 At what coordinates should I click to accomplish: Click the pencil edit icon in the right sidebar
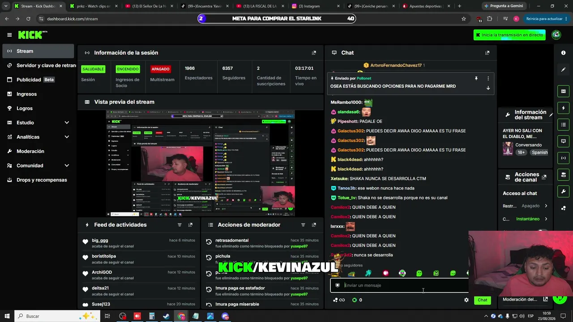[x=564, y=69]
